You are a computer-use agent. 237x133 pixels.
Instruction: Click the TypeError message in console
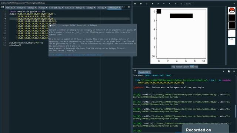(168, 88)
